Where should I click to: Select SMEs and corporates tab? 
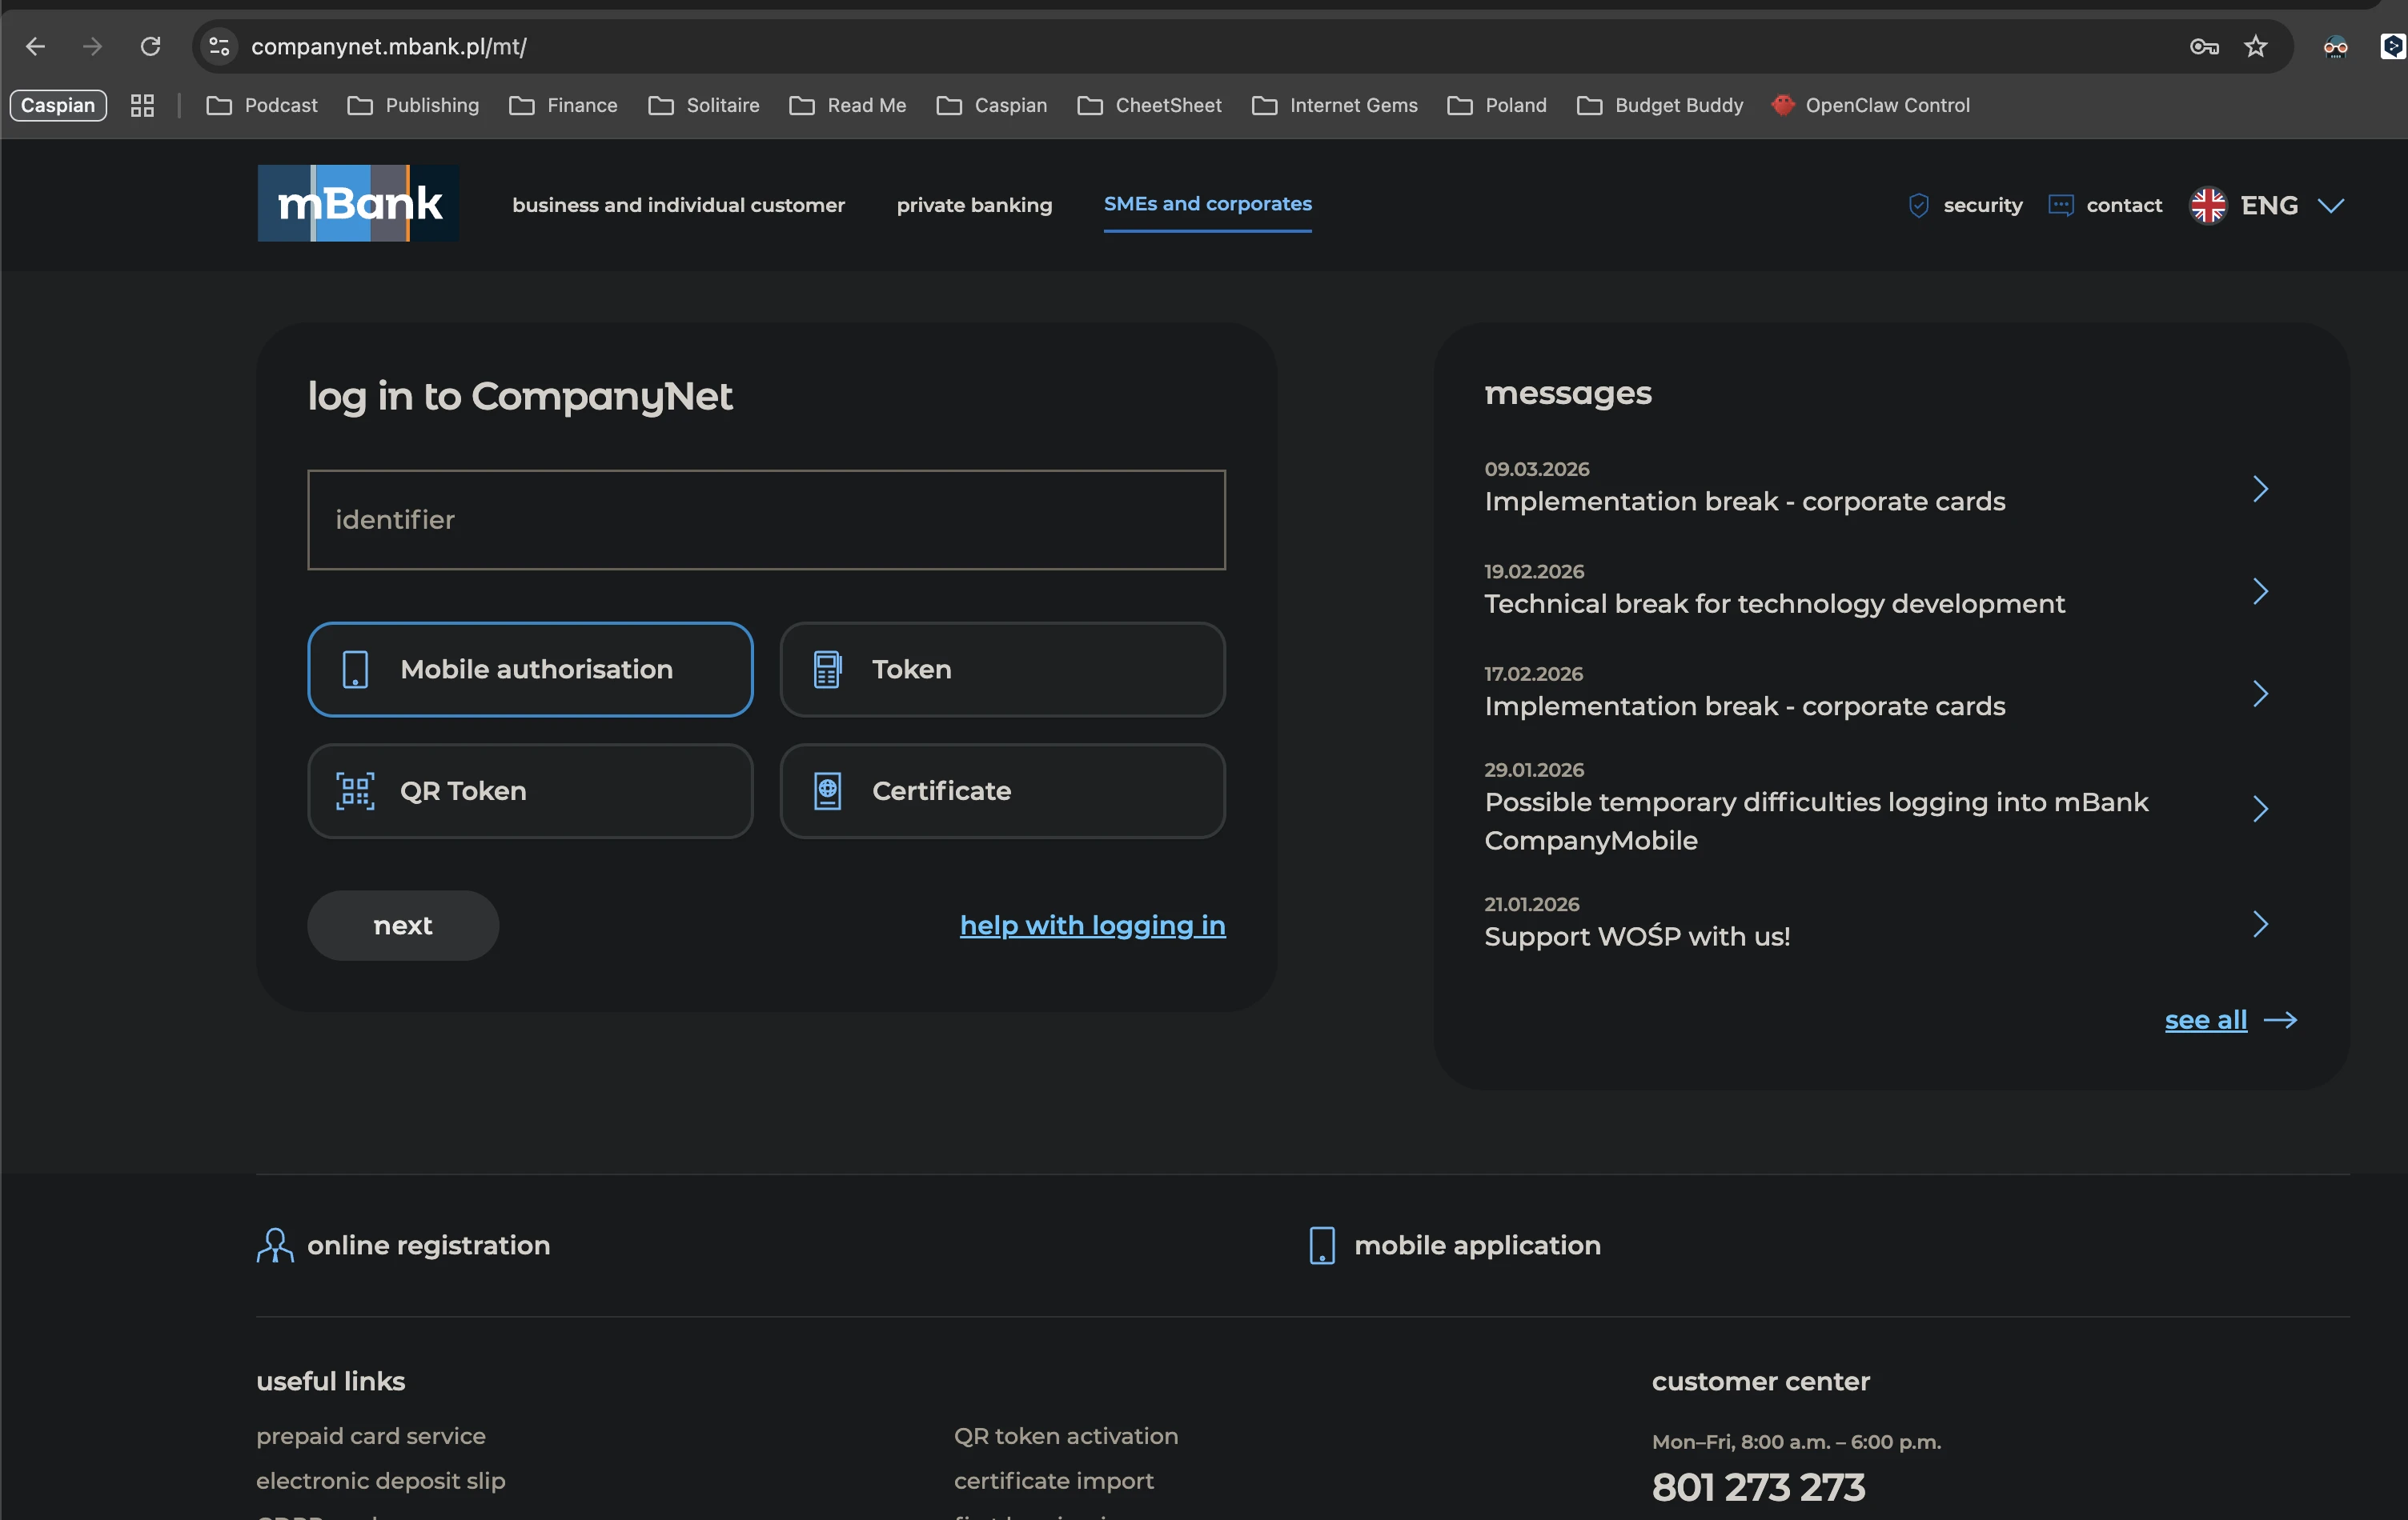(1208, 204)
